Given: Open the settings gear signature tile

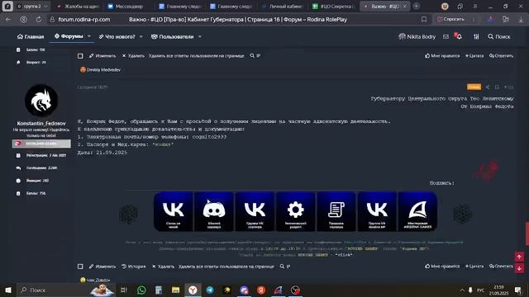Looking at the screenshot, I should pyautogui.click(x=295, y=211).
